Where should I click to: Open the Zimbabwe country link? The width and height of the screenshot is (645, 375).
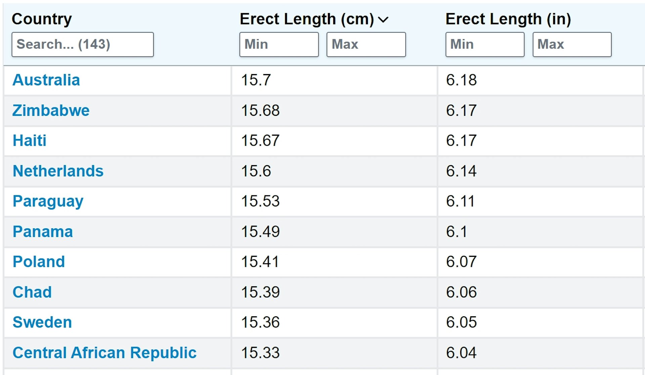51,110
